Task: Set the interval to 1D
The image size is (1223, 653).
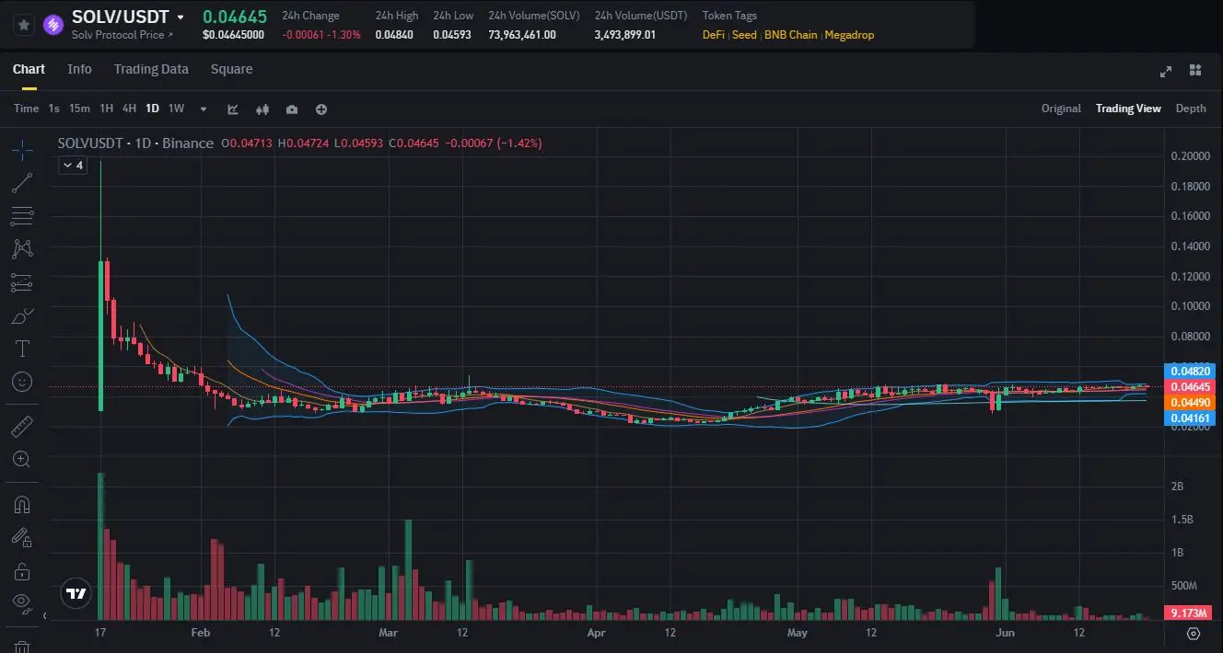Action: (152, 109)
